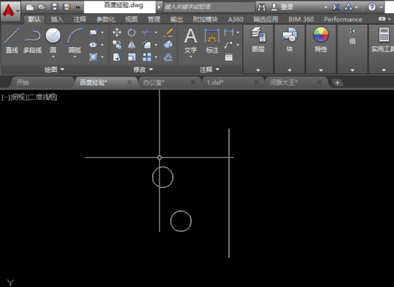Viewport: 394px width, 287px height.
Task: Select the Dimension (标注) tool
Action: (212, 41)
